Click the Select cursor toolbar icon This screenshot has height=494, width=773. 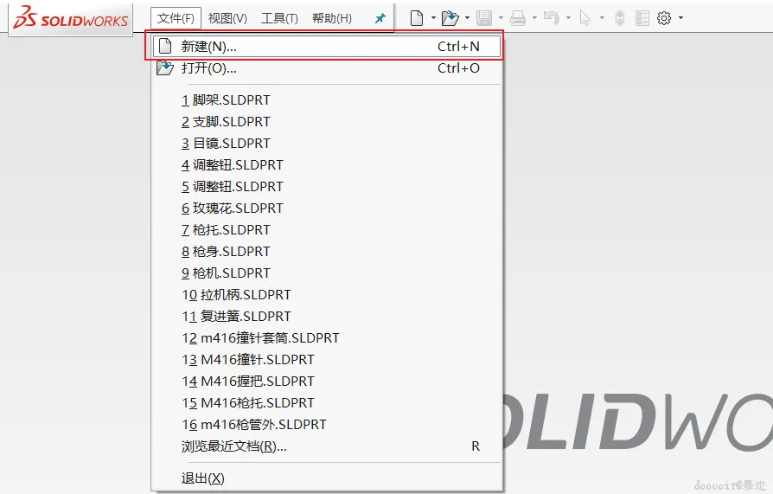(x=585, y=18)
